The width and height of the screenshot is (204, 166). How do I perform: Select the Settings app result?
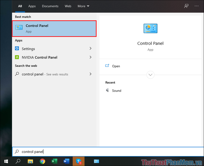click(54, 49)
